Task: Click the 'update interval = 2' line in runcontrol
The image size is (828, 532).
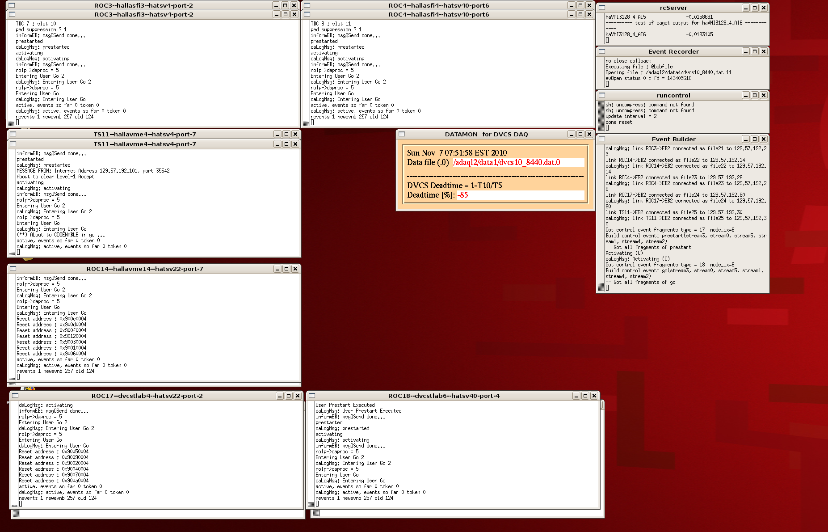Action: (x=631, y=116)
